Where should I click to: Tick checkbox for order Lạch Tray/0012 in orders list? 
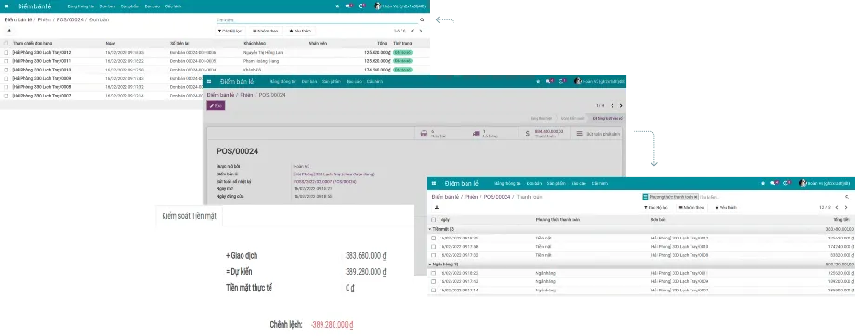(7, 52)
